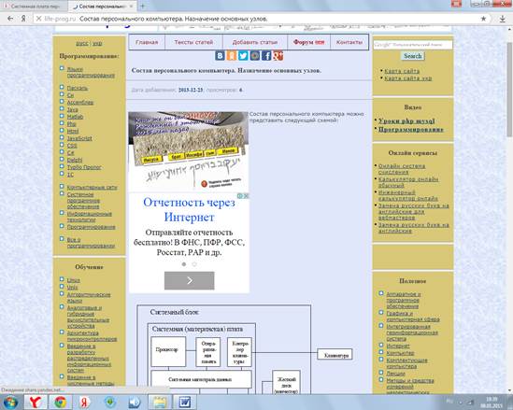Open the Форум menu tab

[309, 42]
